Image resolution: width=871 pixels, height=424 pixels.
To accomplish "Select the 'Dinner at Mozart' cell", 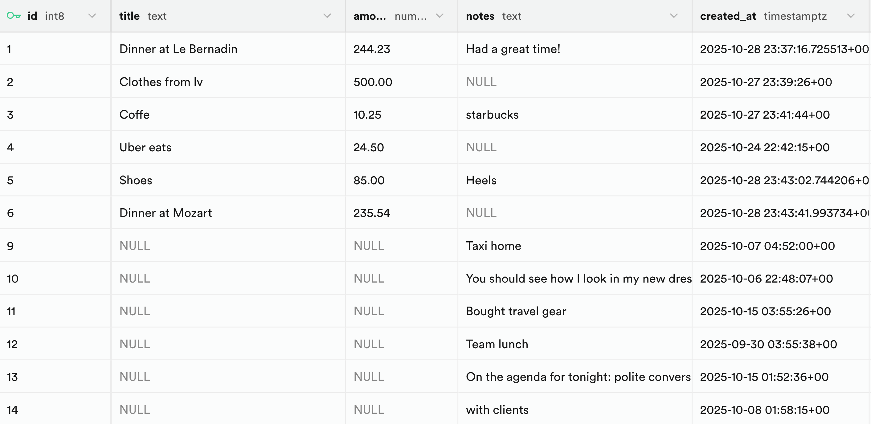I will click(165, 213).
